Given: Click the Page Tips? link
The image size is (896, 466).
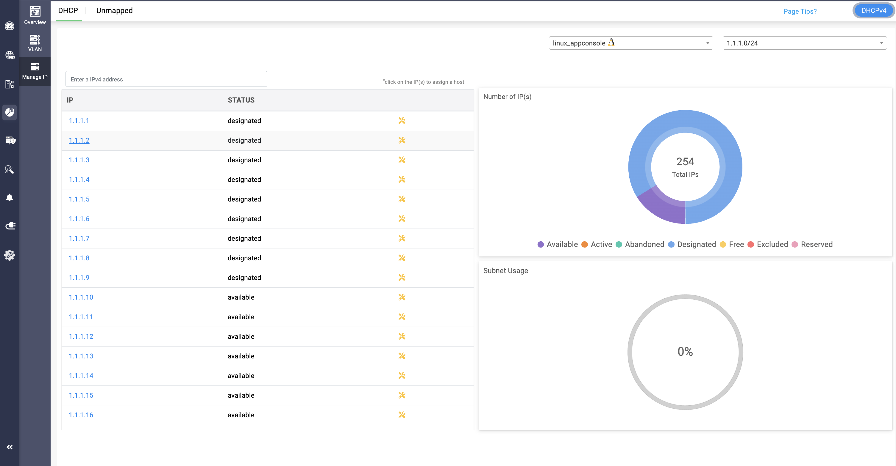Looking at the screenshot, I should pos(800,11).
